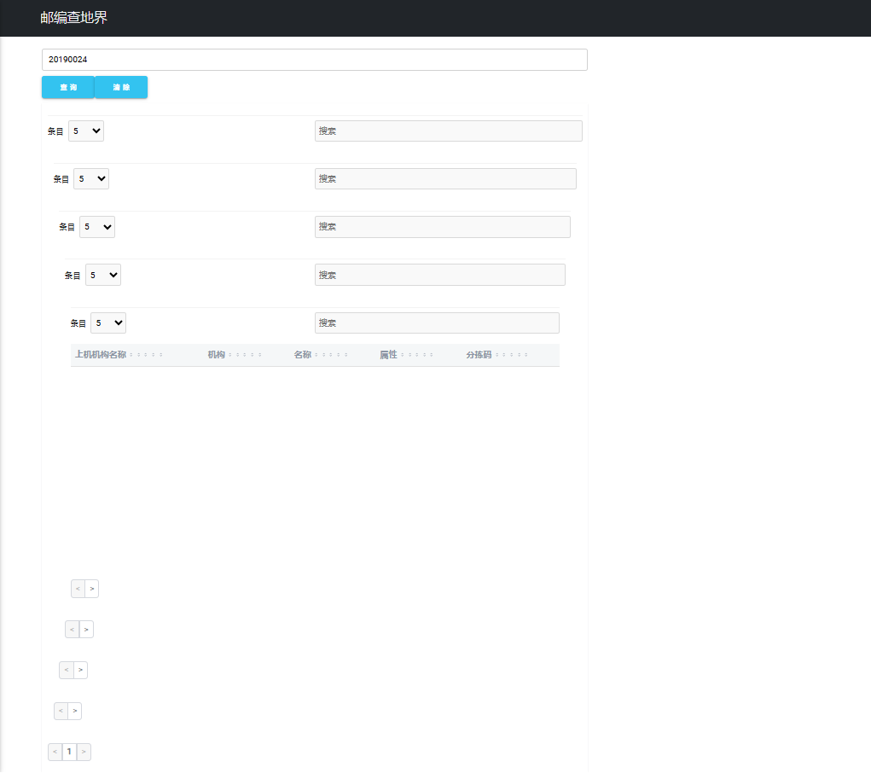Screen dimensions: 871x773
Task: Focus the widest 搜索 search box
Action: tap(448, 131)
